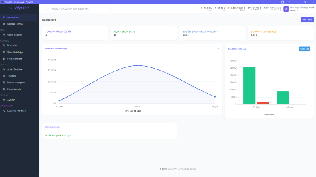Viewport: 316px width, 177px height.
Task: Open Banka Hesapları menu item
Action: tap(19, 83)
